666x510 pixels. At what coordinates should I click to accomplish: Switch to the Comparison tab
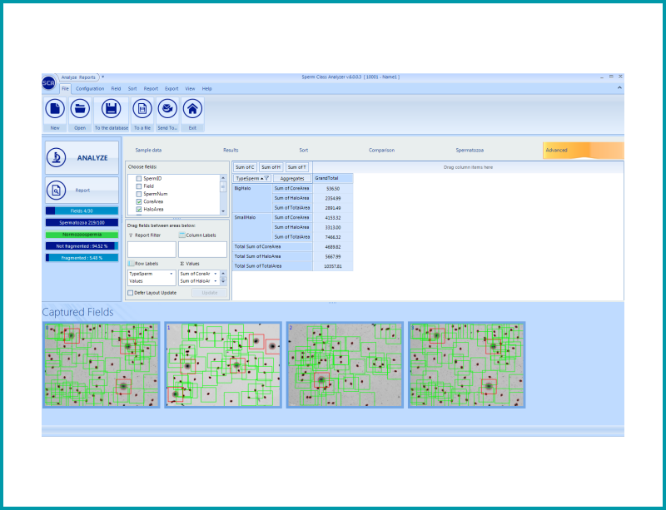tap(381, 151)
